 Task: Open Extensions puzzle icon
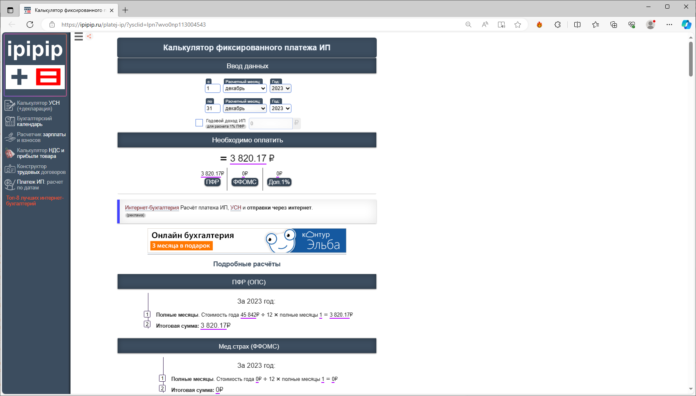[x=557, y=25]
